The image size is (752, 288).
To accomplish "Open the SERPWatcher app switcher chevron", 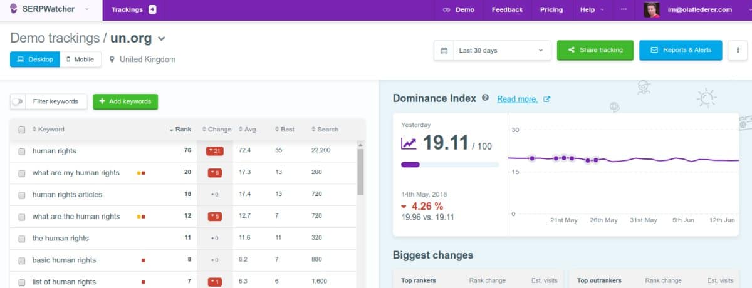I will click(86, 9).
